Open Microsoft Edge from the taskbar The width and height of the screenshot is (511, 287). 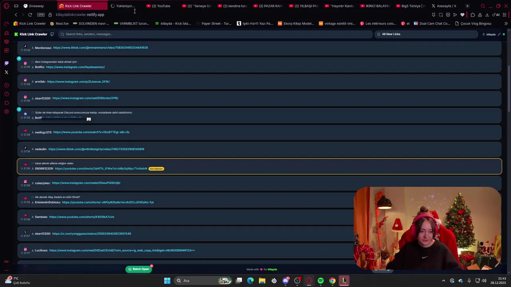coord(250,281)
